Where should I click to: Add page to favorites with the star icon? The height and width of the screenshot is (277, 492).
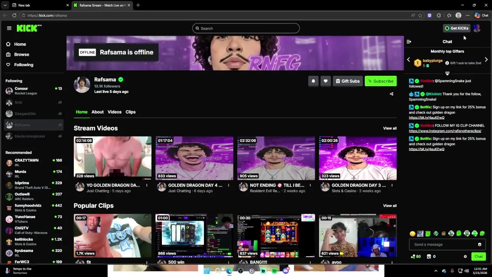click(x=421, y=15)
